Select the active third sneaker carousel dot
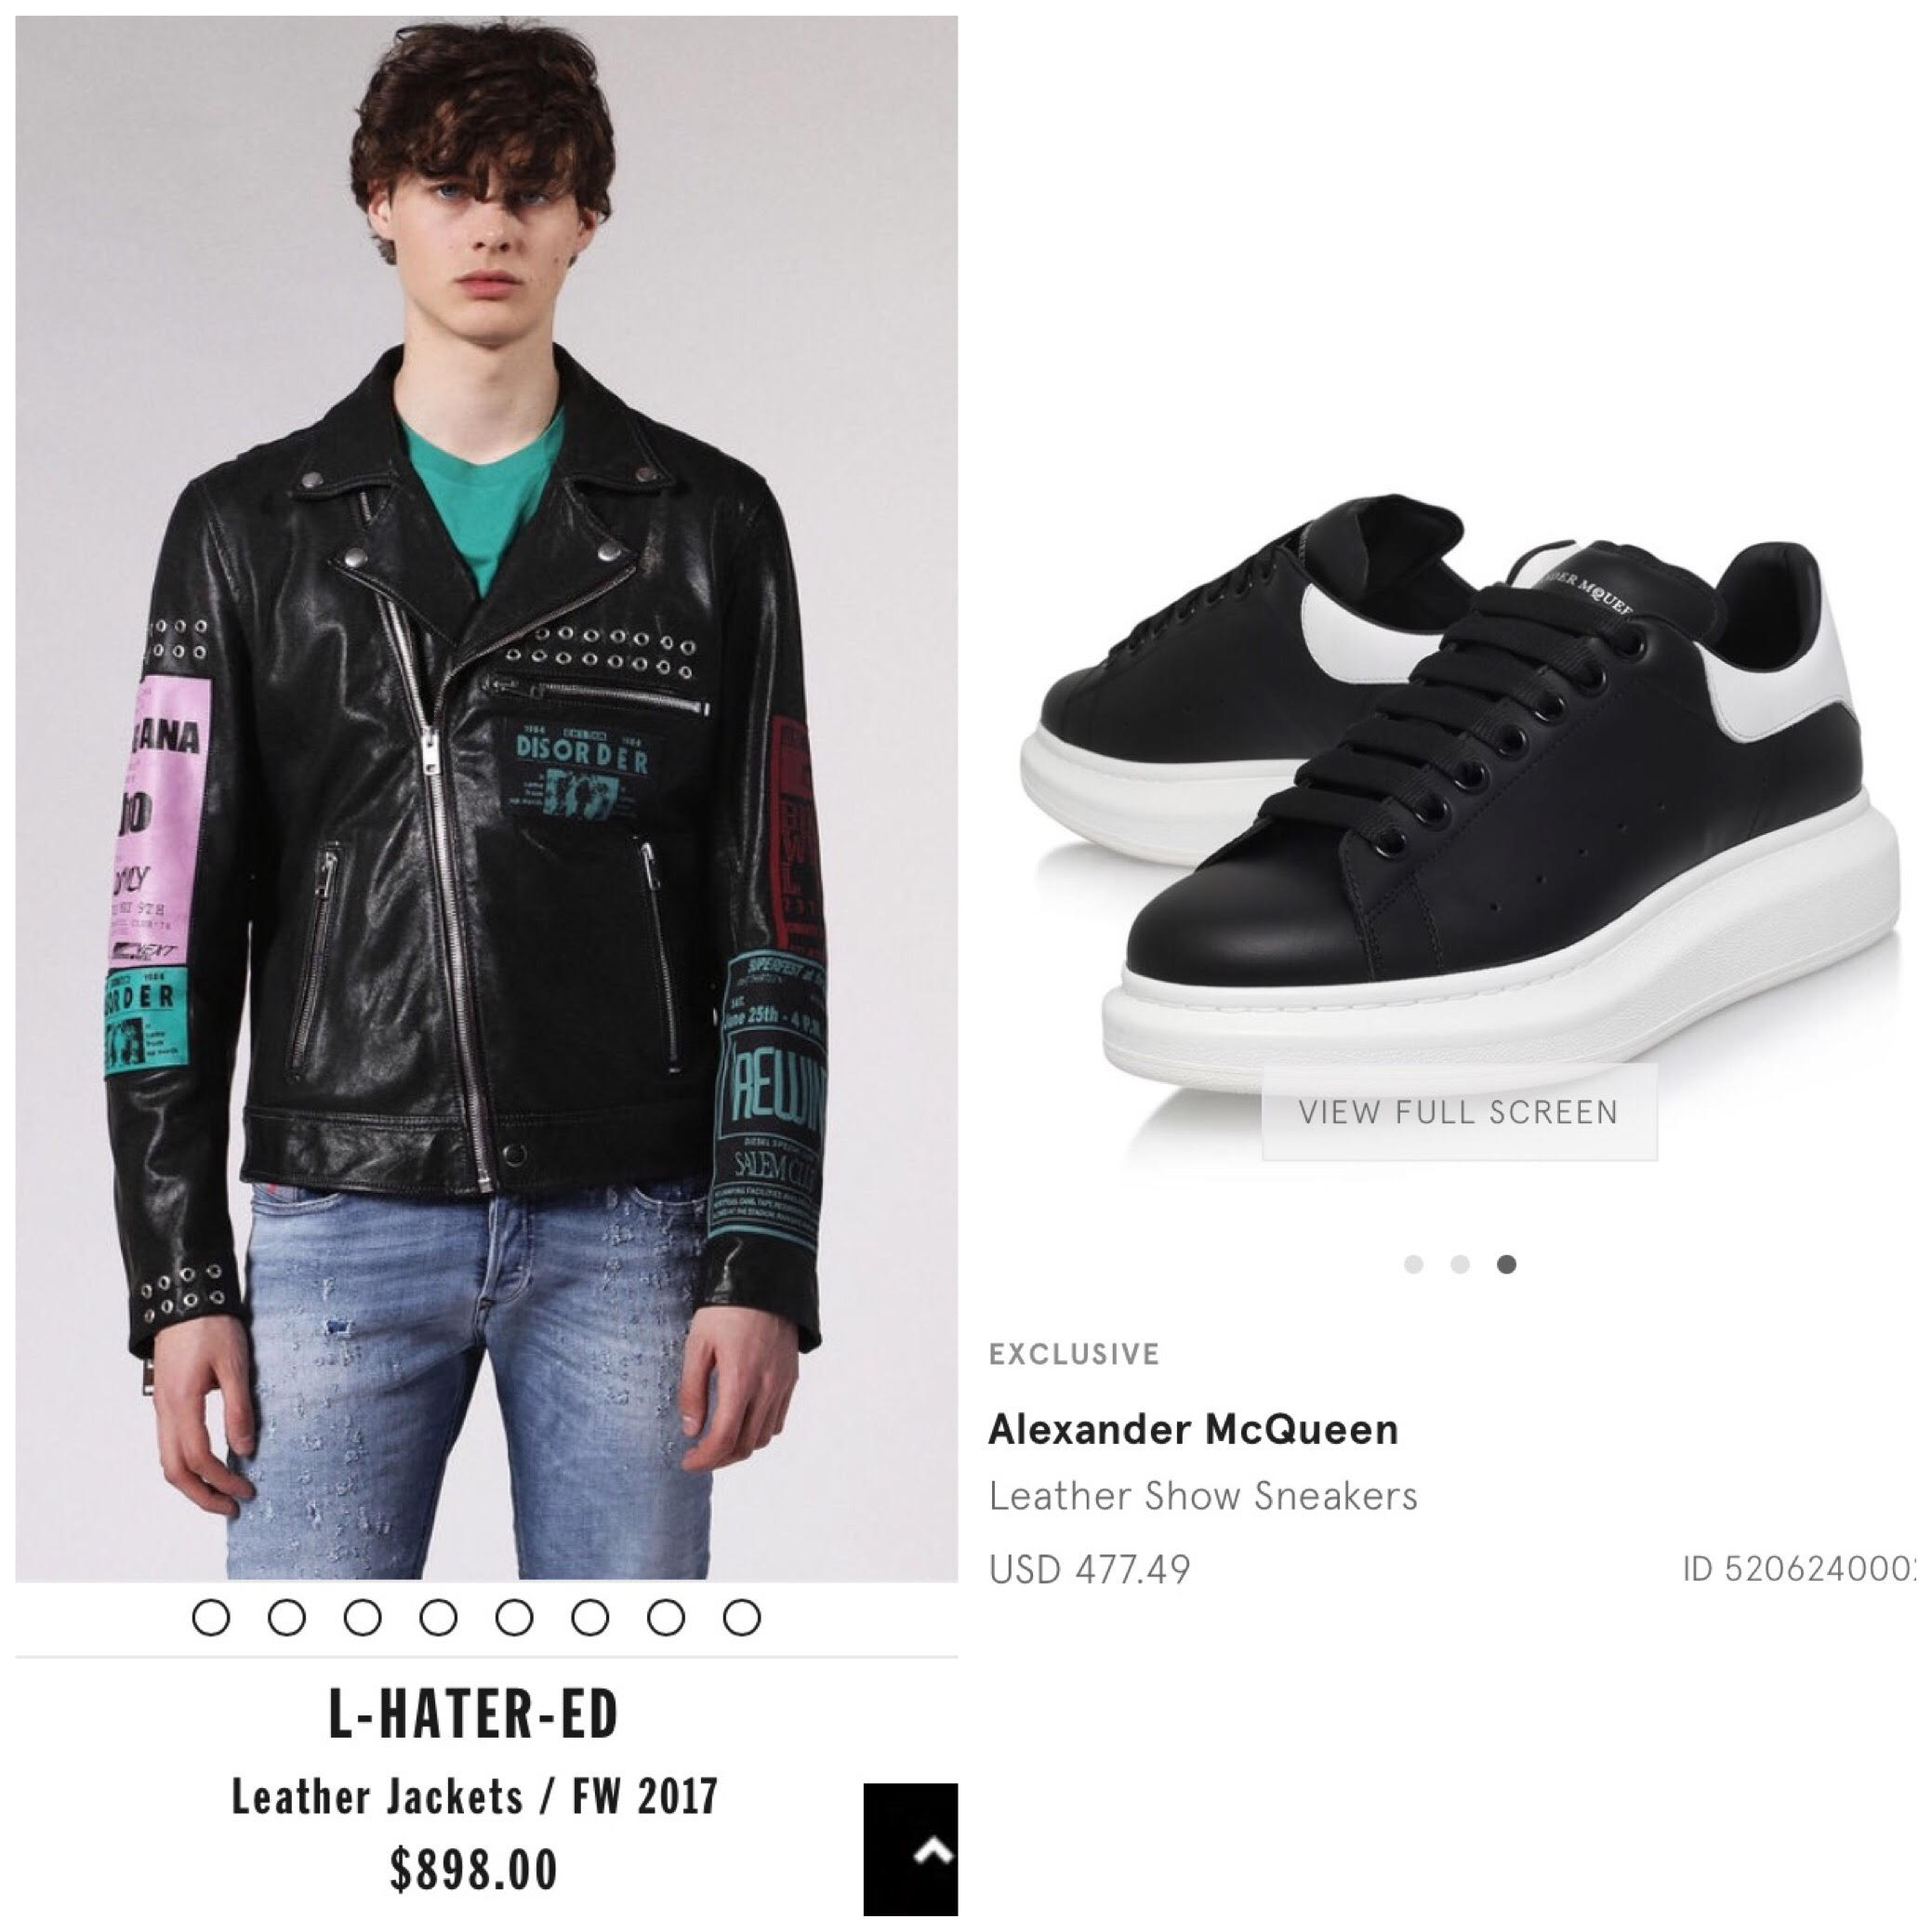The width and height of the screenshot is (1932, 1932). (x=1507, y=1265)
